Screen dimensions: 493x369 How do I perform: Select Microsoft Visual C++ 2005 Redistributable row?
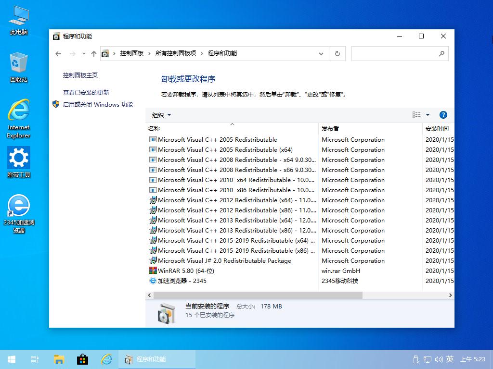point(300,140)
